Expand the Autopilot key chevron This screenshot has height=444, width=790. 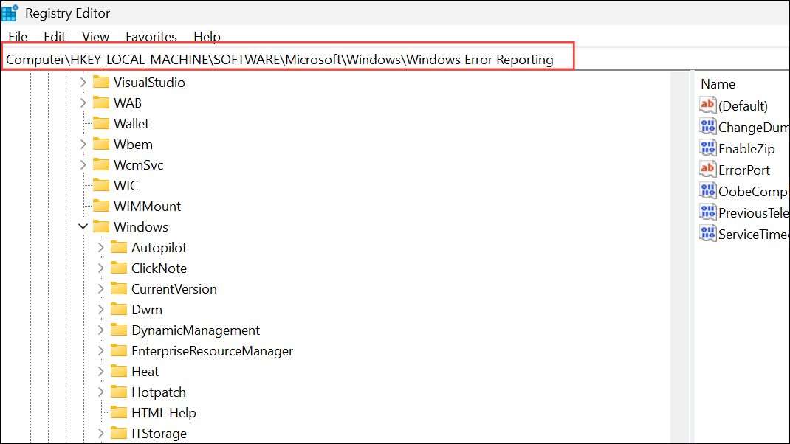[x=100, y=247]
